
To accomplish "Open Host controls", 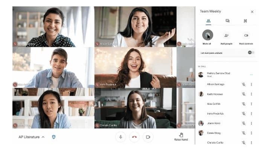I will click(x=246, y=35).
